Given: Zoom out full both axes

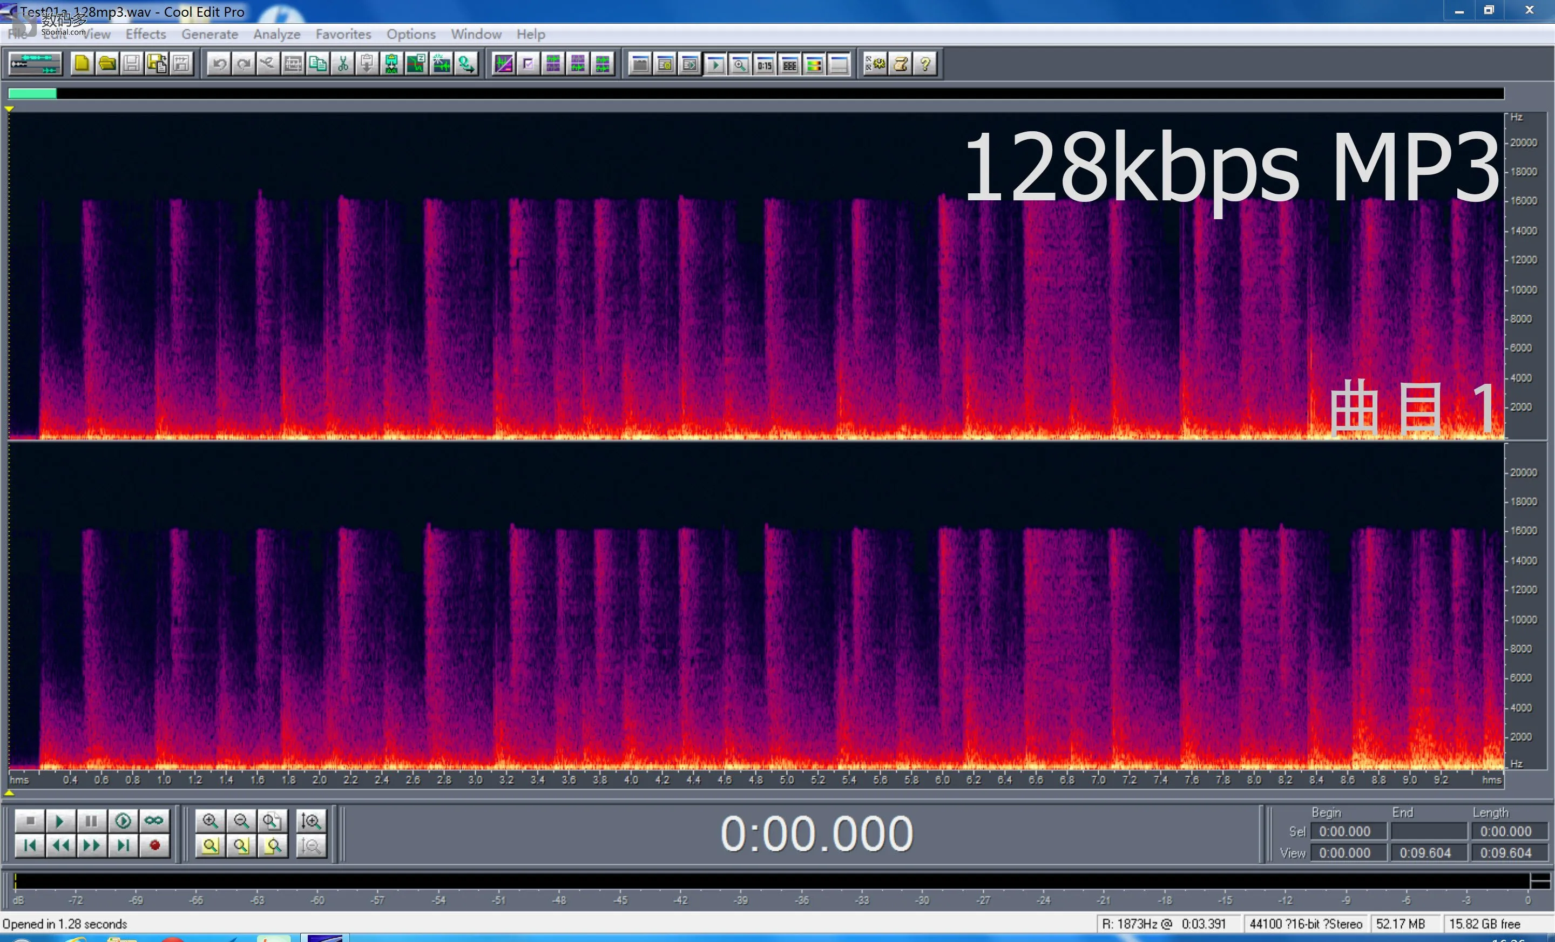Looking at the screenshot, I should 272,820.
